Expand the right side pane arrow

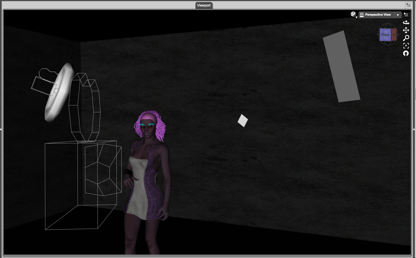pyautogui.click(x=414, y=129)
